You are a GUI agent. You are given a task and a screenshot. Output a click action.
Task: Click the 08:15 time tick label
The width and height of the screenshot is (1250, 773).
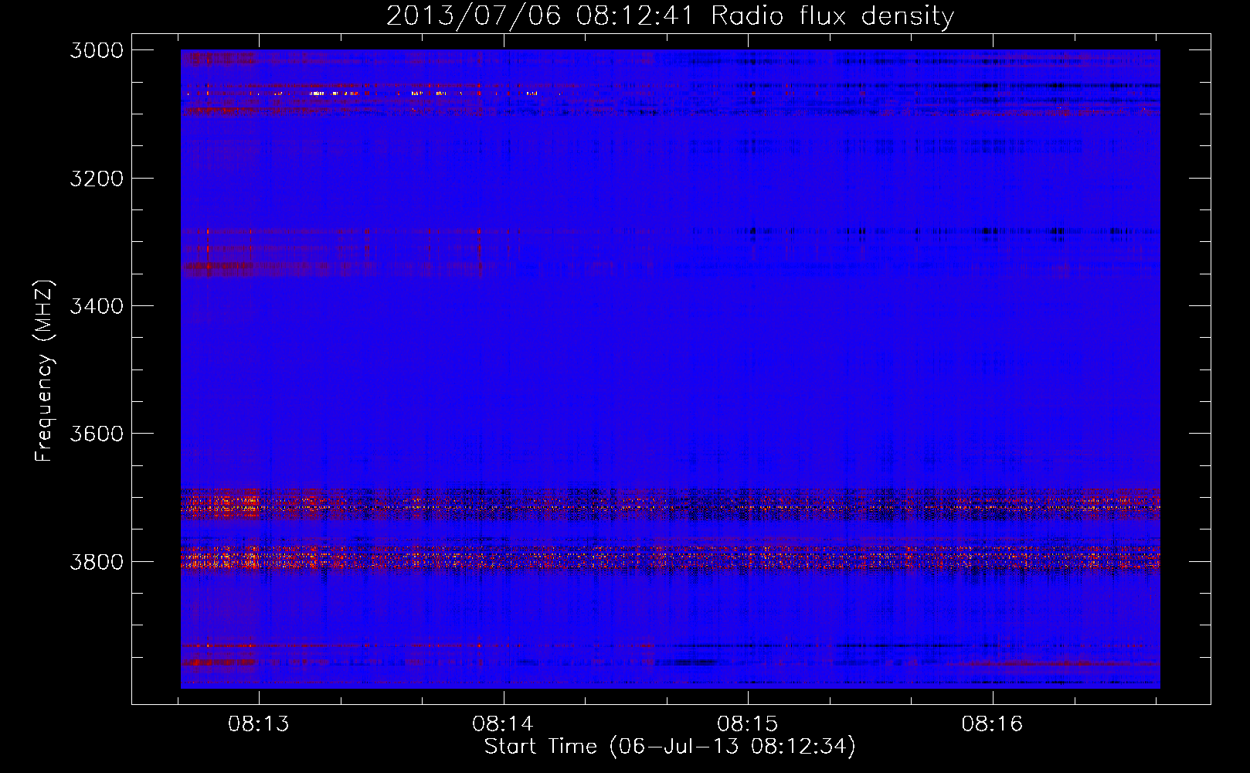pos(748,724)
